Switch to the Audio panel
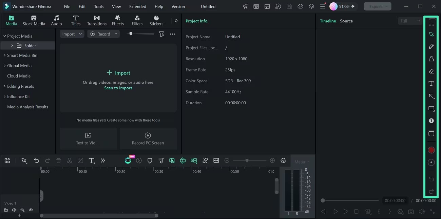This screenshot has height=219, width=441. [56, 21]
